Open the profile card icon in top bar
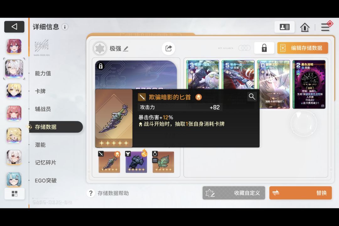Screen dimensions: 339x226 (x=284, y=27)
